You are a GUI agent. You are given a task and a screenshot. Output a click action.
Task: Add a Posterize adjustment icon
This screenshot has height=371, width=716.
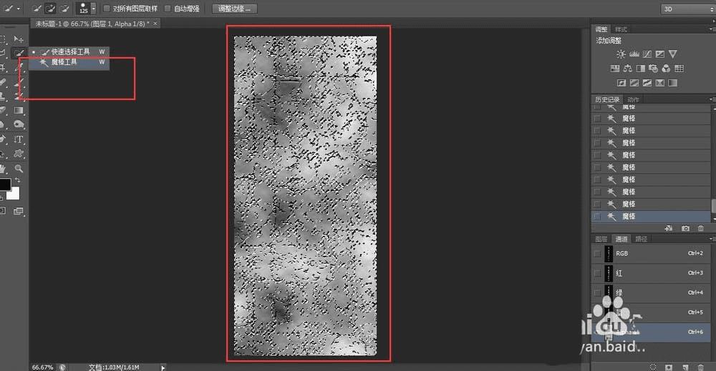pyautogui.click(x=634, y=83)
